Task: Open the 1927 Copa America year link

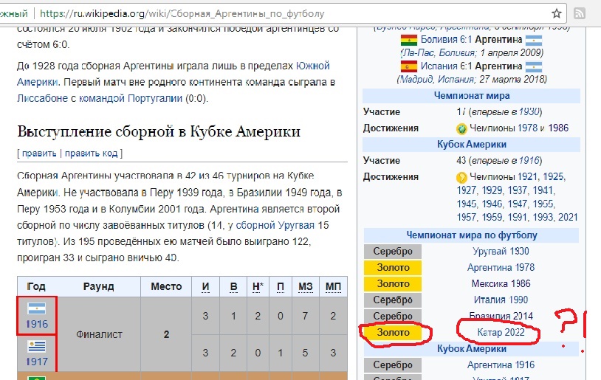Action: pyautogui.click(x=466, y=190)
